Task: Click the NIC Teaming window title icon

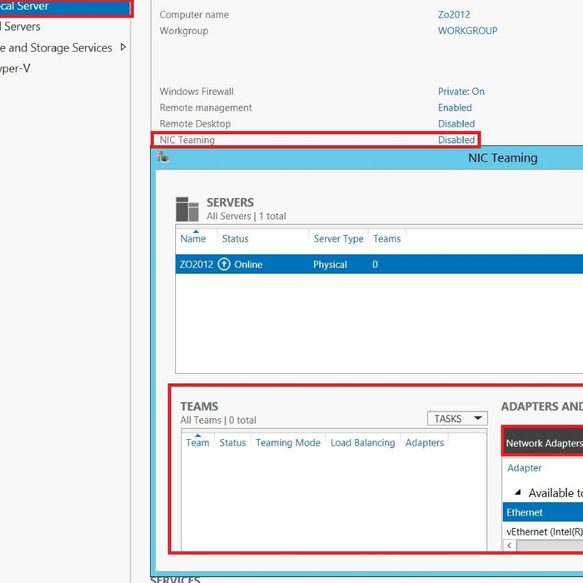Action: pos(163,157)
